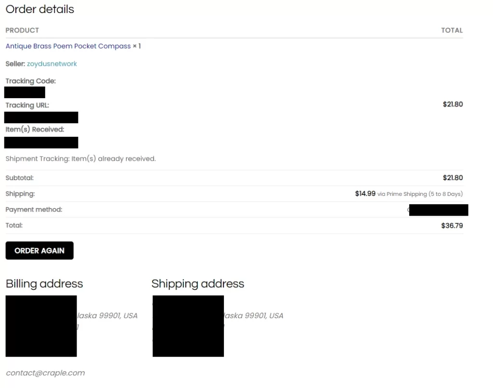Select the Item(s) Received label

pyautogui.click(x=35, y=129)
